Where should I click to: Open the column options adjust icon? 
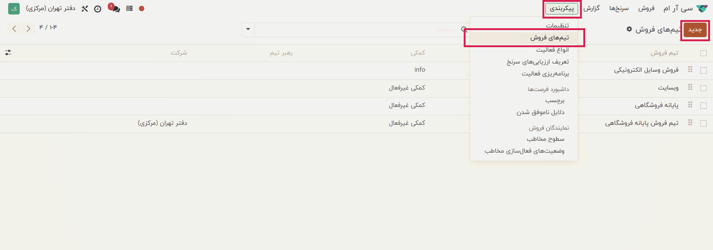click(x=8, y=53)
